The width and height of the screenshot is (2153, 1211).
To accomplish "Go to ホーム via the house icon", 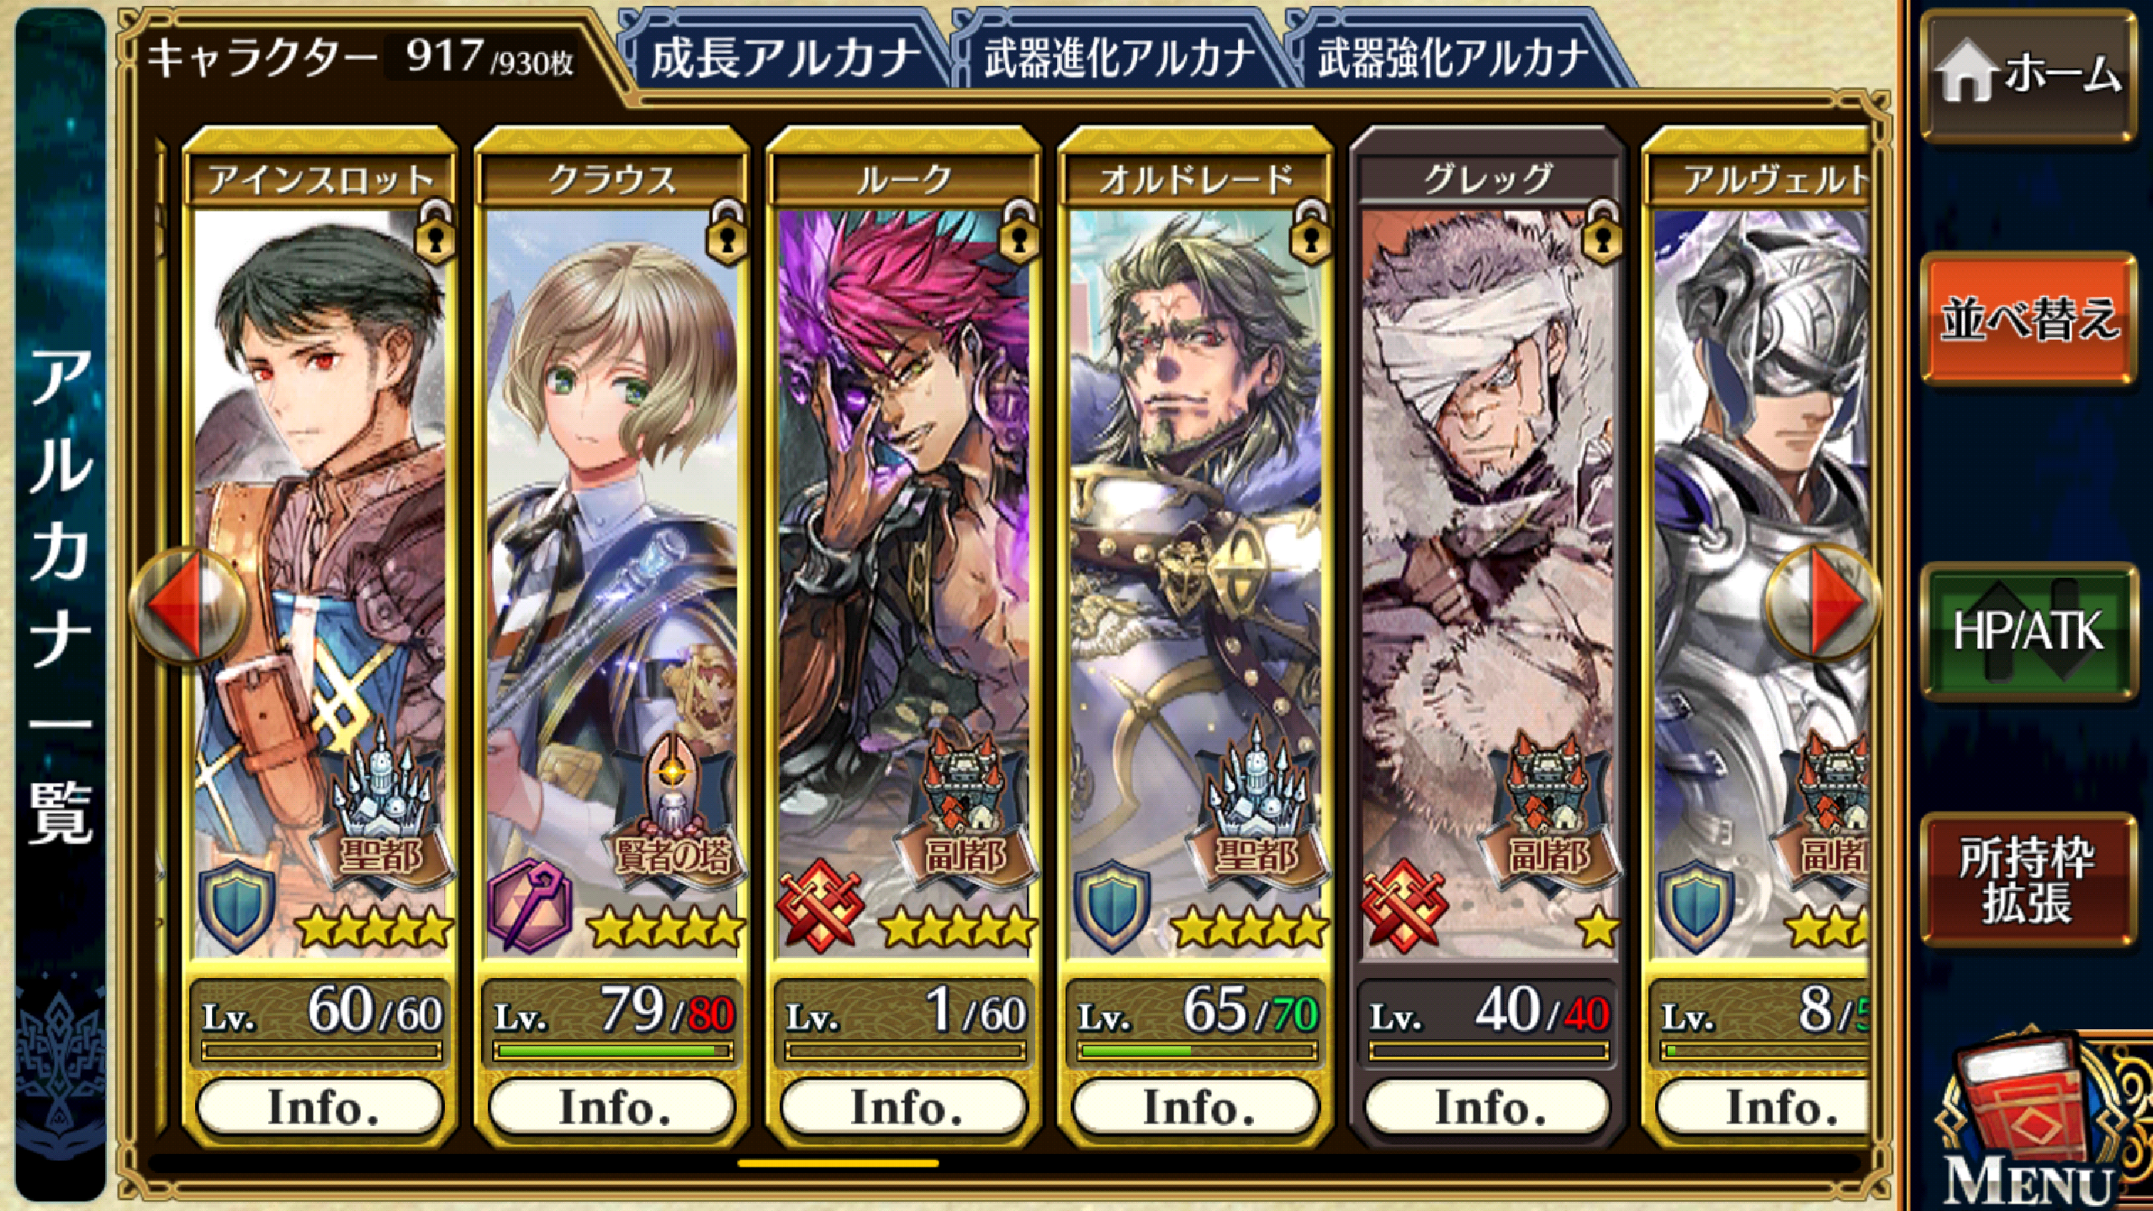I will (x=2029, y=76).
